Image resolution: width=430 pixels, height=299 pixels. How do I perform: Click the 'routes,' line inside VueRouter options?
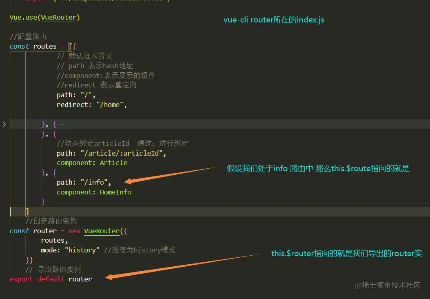coord(54,240)
